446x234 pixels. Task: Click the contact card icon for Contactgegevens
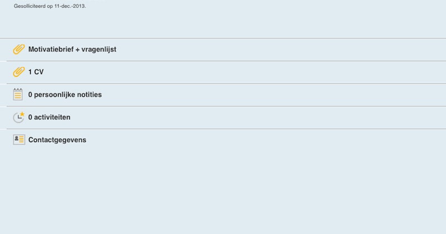19,140
